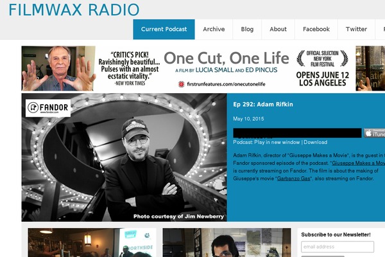Open the Adam Rifkin feature photo
This screenshot has height=257, width=385.
pyautogui.click(x=124, y=157)
